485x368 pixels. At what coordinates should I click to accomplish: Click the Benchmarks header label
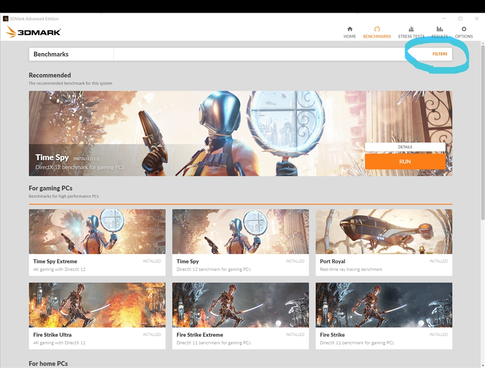51,54
